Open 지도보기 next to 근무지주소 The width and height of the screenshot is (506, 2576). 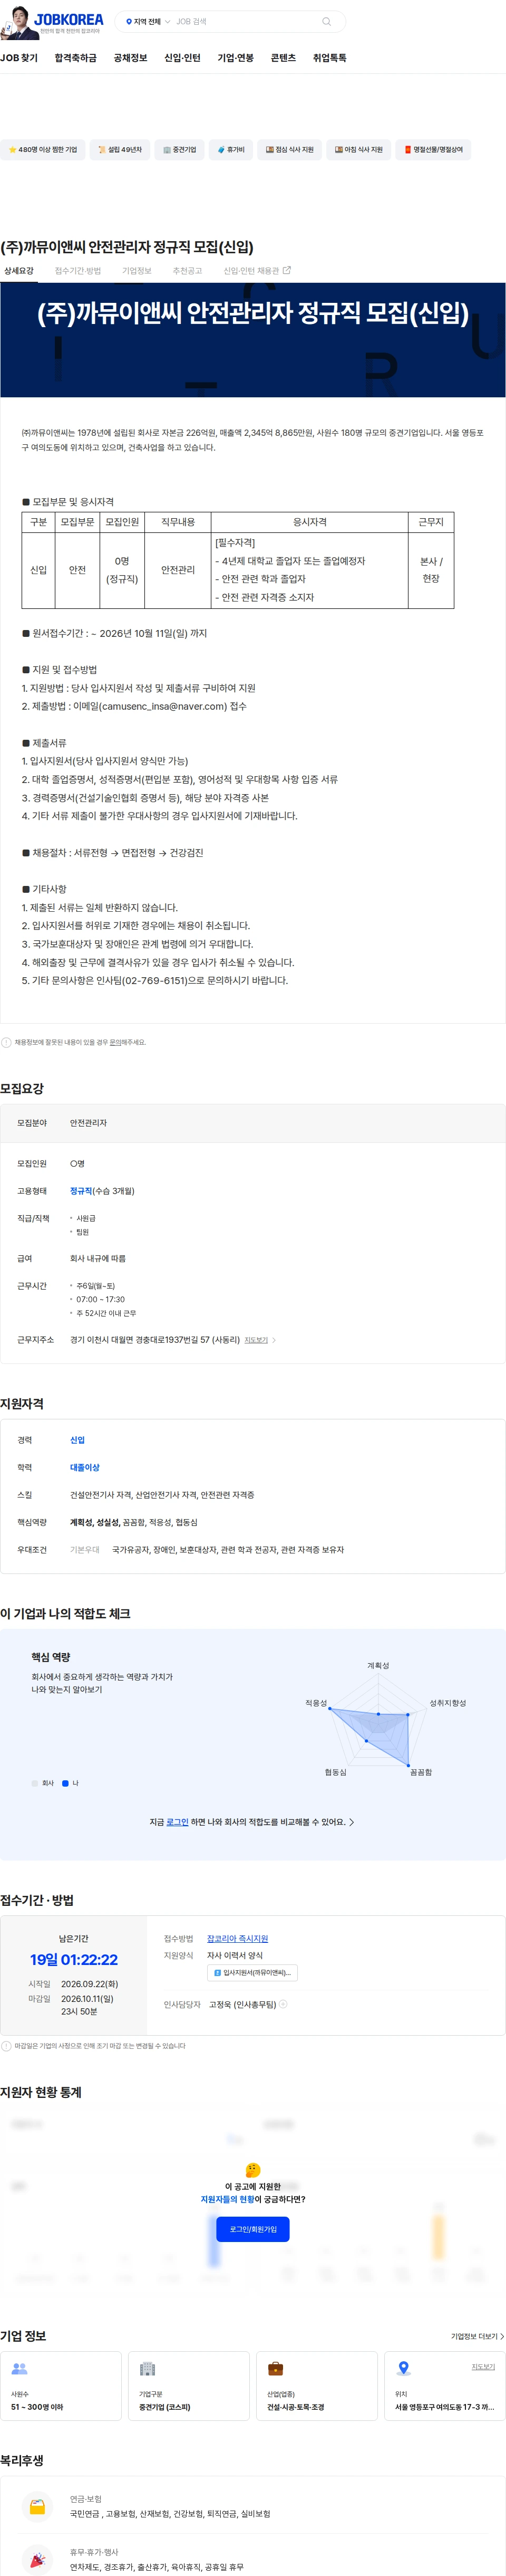pos(257,1340)
